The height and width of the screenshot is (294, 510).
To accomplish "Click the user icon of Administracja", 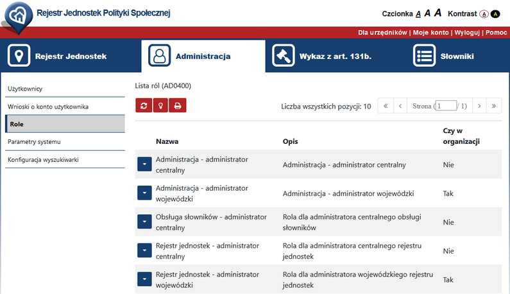I will point(159,56).
